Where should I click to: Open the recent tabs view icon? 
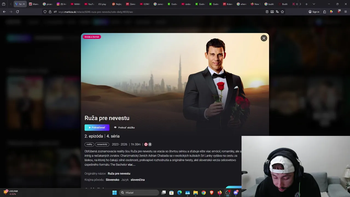click(4, 4)
